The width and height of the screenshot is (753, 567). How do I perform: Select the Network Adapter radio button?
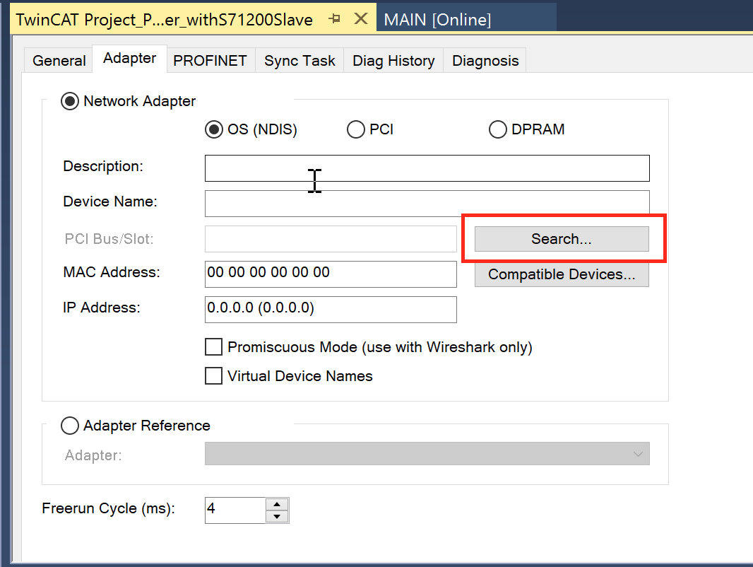pyautogui.click(x=70, y=101)
